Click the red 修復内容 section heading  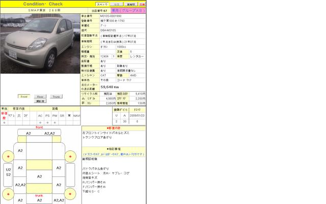[114, 128]
